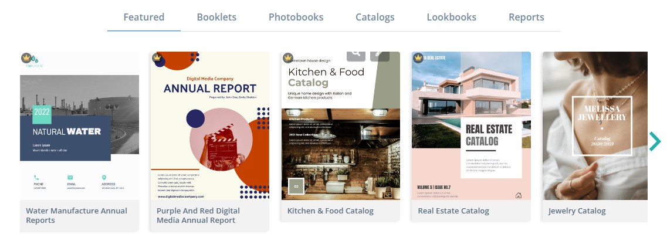Viewport: 667px width, 234px height.
Task: Select the Catalogs tab
Action: coord(375,18)
